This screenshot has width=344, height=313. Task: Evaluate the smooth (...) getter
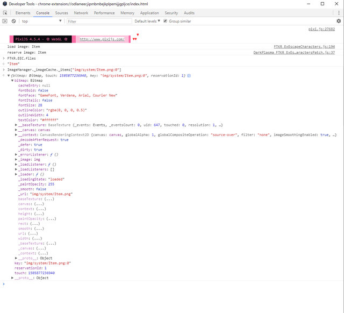point(39,229)
